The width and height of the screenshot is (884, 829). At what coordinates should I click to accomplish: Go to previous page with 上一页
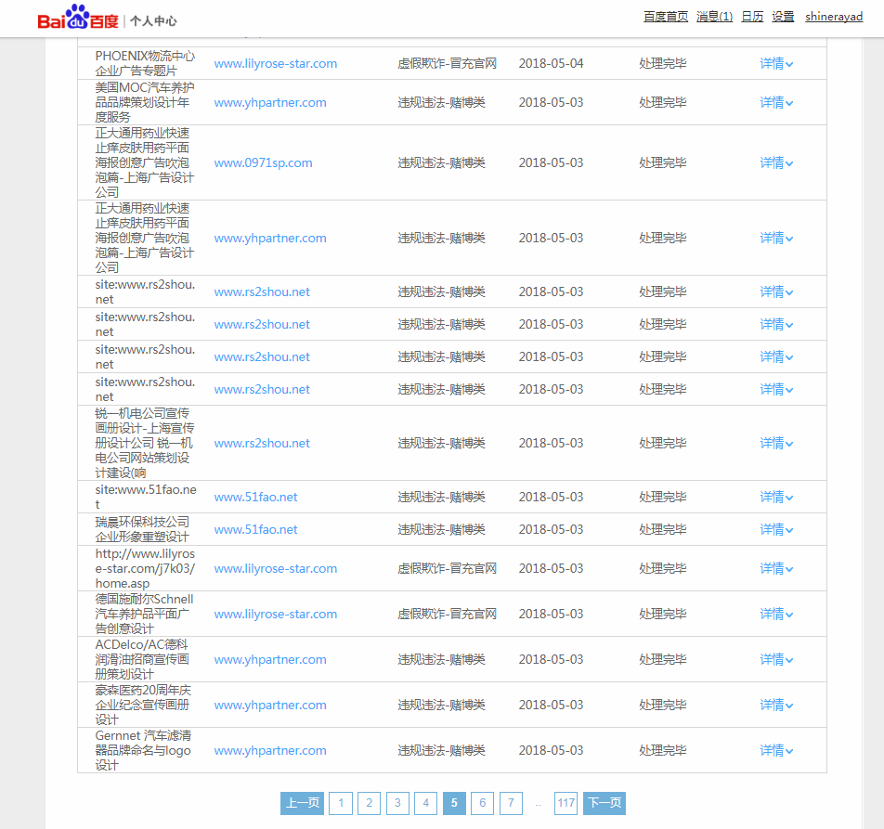[x=302, y=803]
